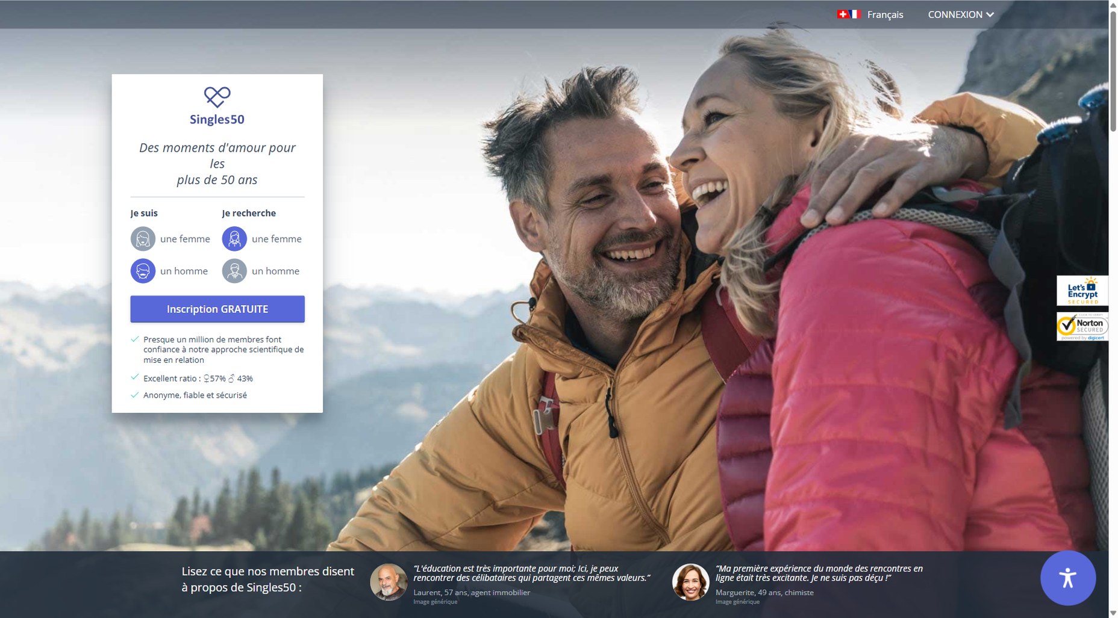Choose 'une femme' under Je recherche
The width and height of the screenshot is (1118, 618).
tap(262, 239)
